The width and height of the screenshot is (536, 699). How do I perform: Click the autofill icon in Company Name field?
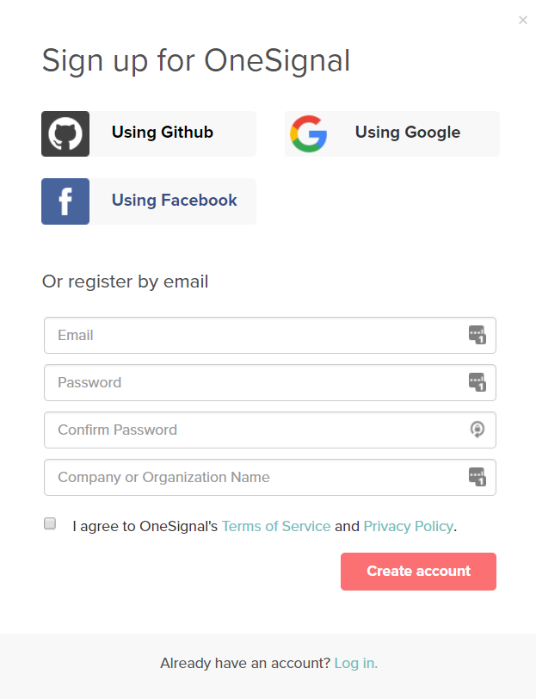[478, 477]
